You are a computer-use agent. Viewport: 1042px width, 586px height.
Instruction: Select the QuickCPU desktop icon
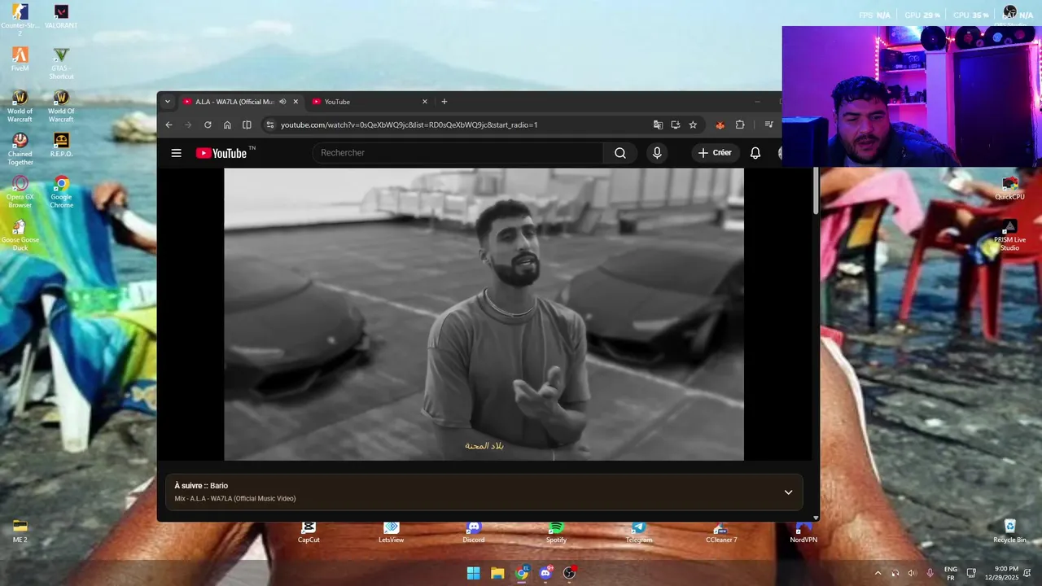[1009, 189]
